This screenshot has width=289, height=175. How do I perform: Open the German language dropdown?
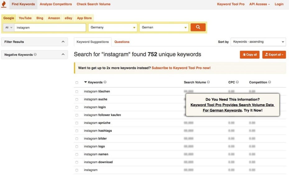[x=164, y=28]
